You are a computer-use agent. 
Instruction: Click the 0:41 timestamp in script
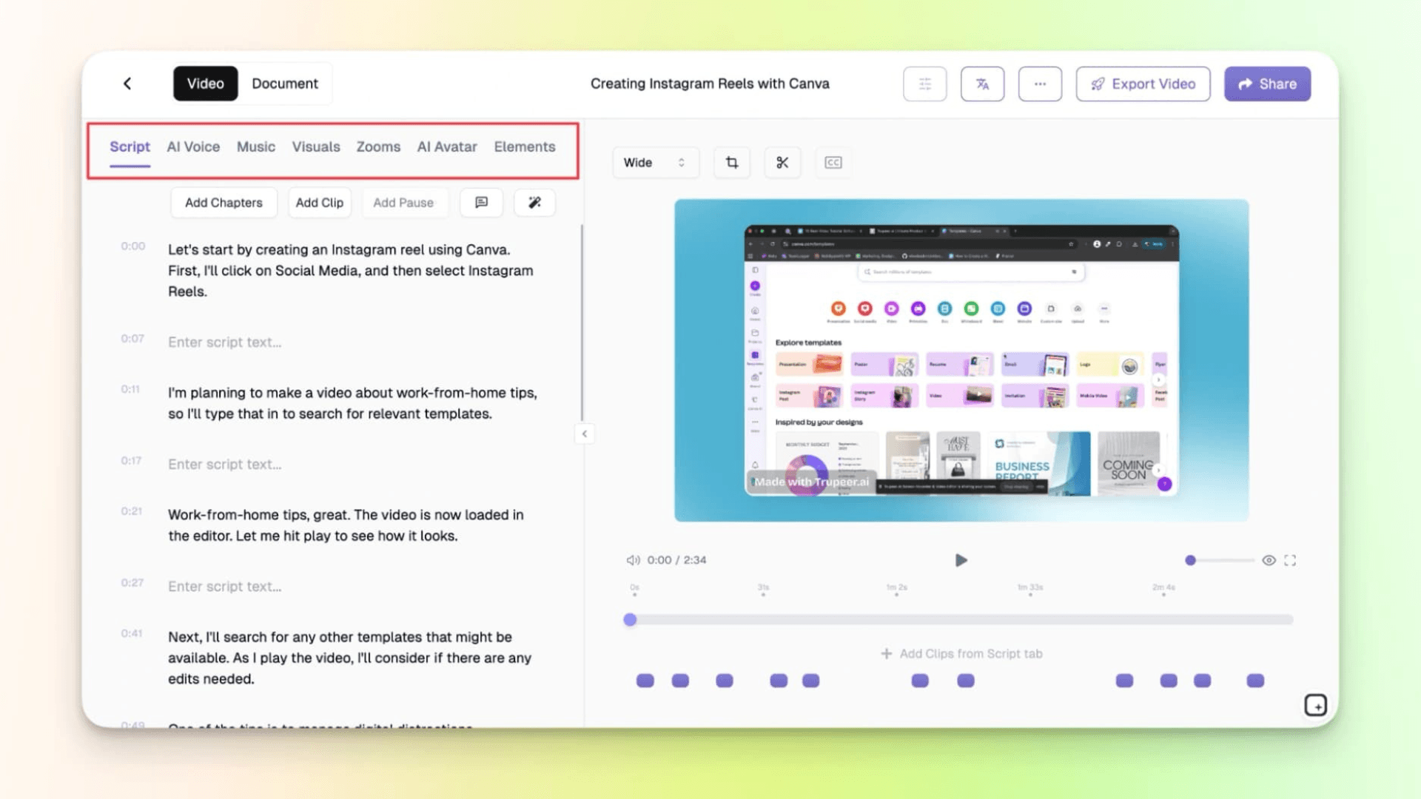tap(132, 633)
